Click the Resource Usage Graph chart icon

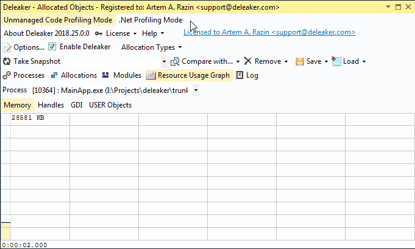(x=151, y=75)
